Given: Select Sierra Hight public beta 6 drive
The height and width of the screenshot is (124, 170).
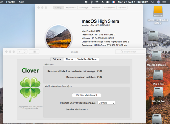Looking at the screenshot, I should [x=158, y=11].
